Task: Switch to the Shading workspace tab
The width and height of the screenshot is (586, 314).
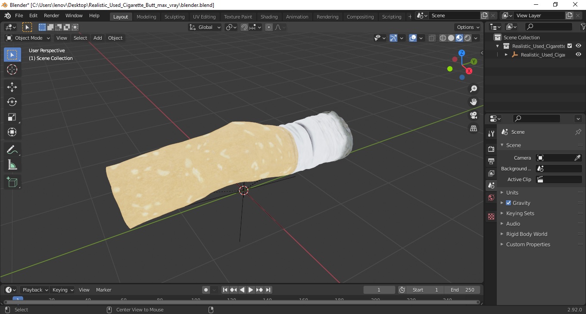Action: point(269,17)
